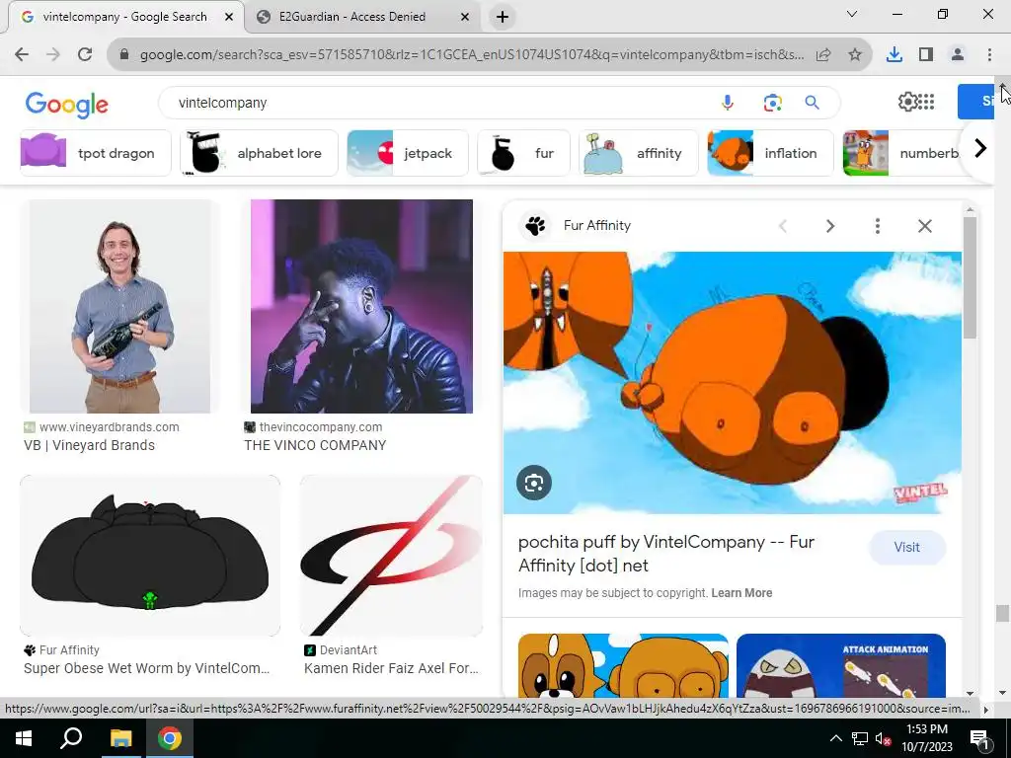Image resolution: width=1011 pixels, height=758 pixels.
Task: Show hidden tray icons chevron
Action: point(835,738)
